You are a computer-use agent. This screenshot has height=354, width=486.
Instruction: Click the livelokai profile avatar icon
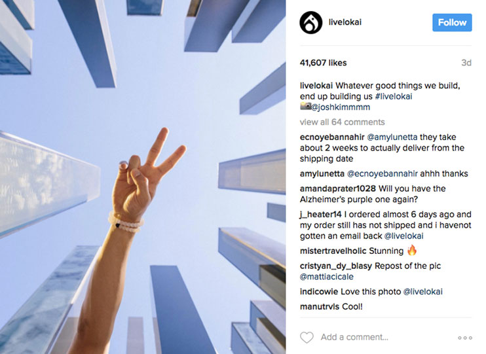(x=311, y=23)
